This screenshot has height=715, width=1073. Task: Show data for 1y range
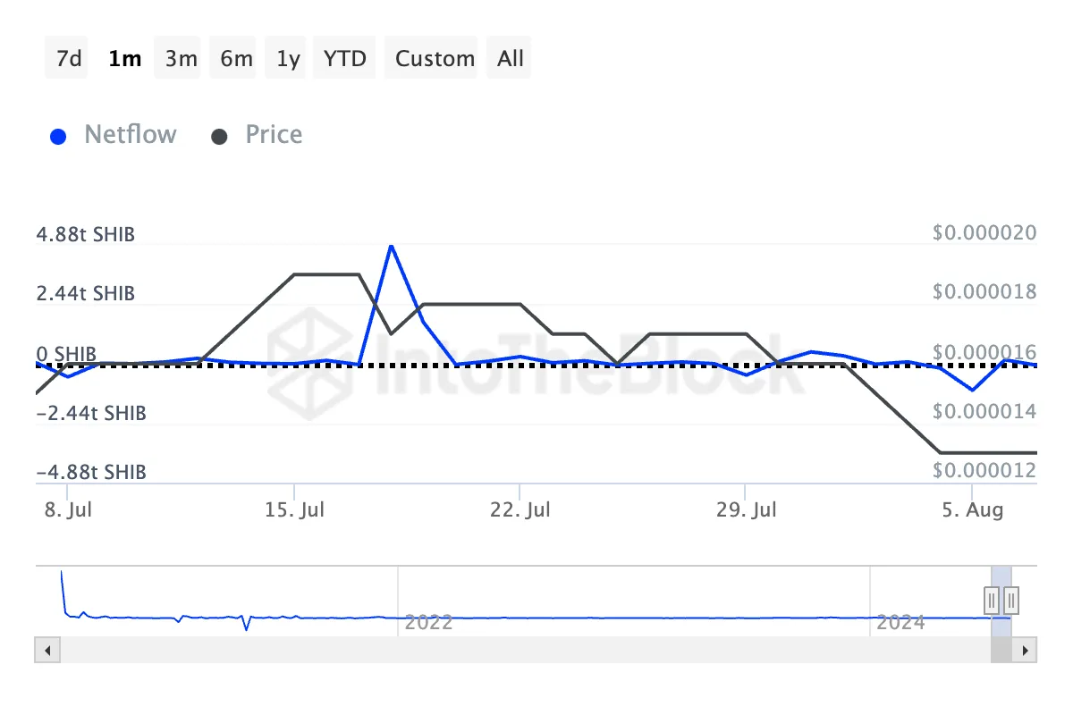click(288, 59)
